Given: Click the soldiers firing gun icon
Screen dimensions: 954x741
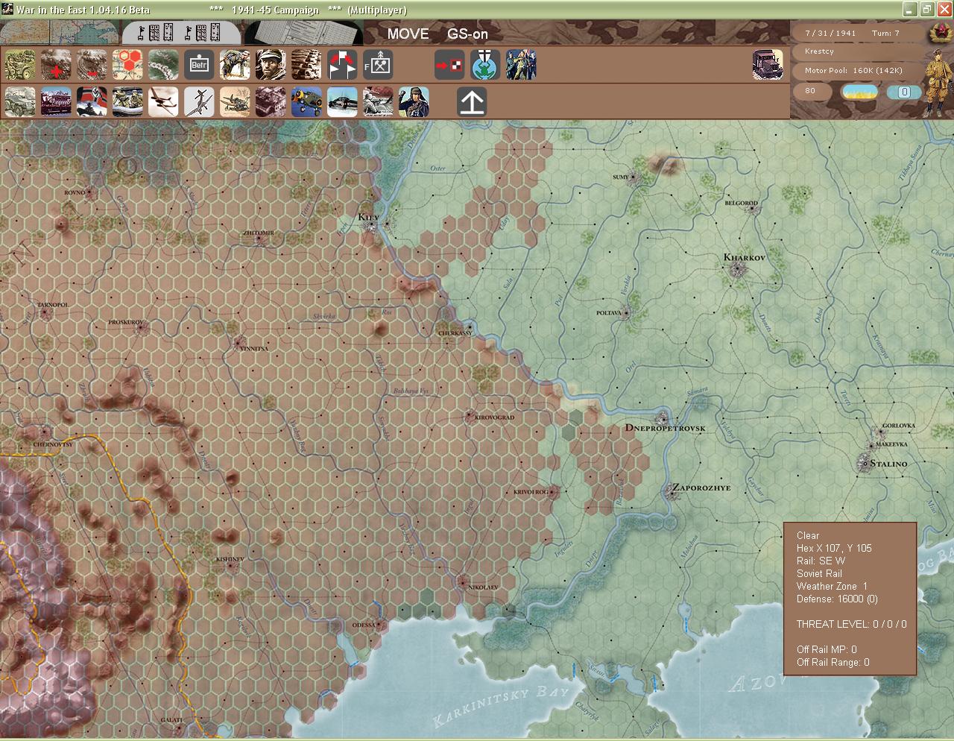Looking at the screenshot, I should (378, 102).
